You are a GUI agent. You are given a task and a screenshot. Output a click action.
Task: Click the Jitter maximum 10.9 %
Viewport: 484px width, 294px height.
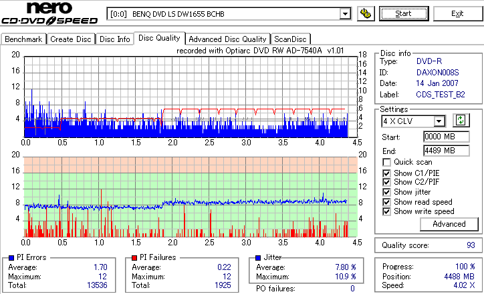(x=346, y=277)
